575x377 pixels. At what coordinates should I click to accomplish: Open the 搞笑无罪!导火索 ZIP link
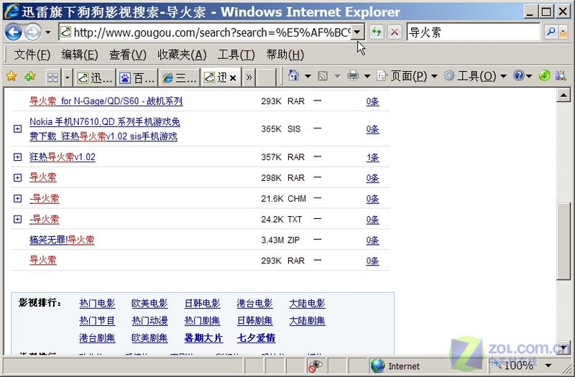[x=62, y=240]
